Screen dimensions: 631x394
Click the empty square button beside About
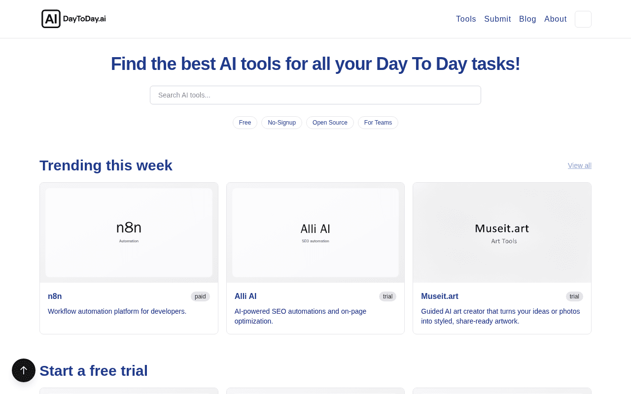tap(583, 19)
